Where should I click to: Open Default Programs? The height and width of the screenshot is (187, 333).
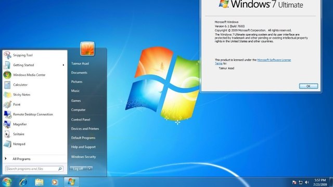tap(83, 138)
